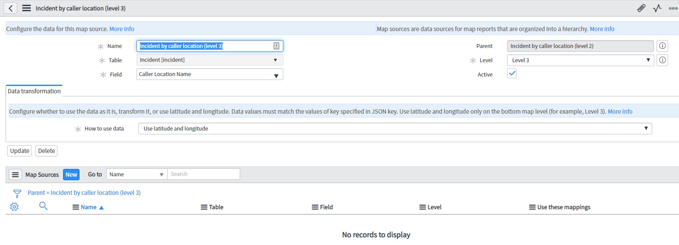Image resolution: width=679 pixels, height=245 pixels.
Task: Go back using the header arrow
Action: 10,8
